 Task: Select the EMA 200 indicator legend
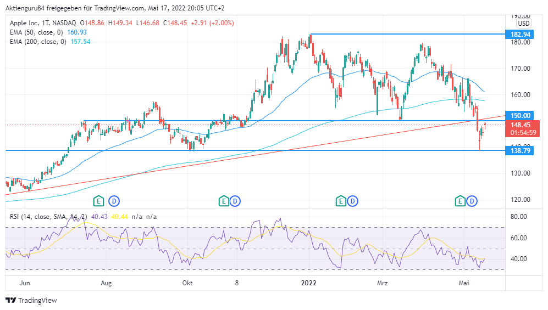point(38,42)
